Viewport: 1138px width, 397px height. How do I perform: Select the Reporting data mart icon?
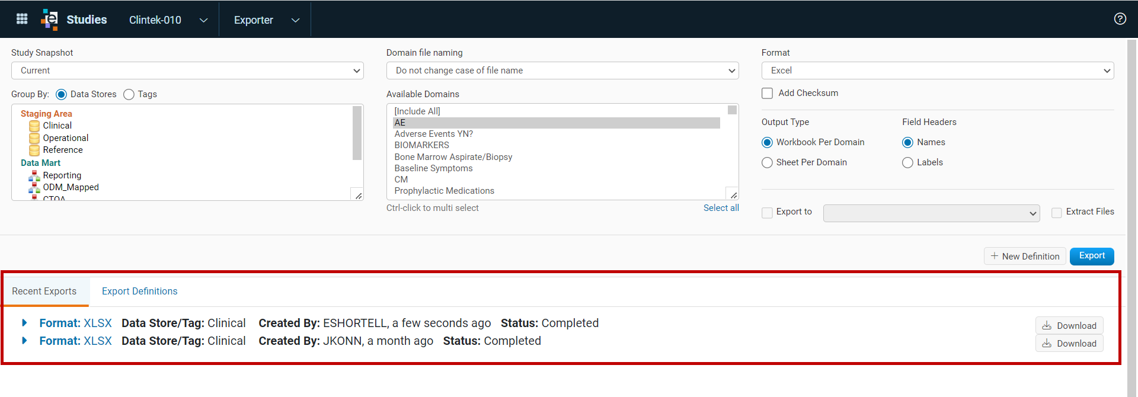[x=34, y=175]
